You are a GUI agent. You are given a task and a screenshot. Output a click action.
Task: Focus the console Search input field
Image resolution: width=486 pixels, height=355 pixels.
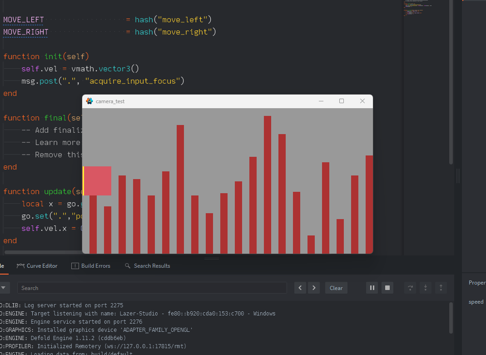[152, 288]
